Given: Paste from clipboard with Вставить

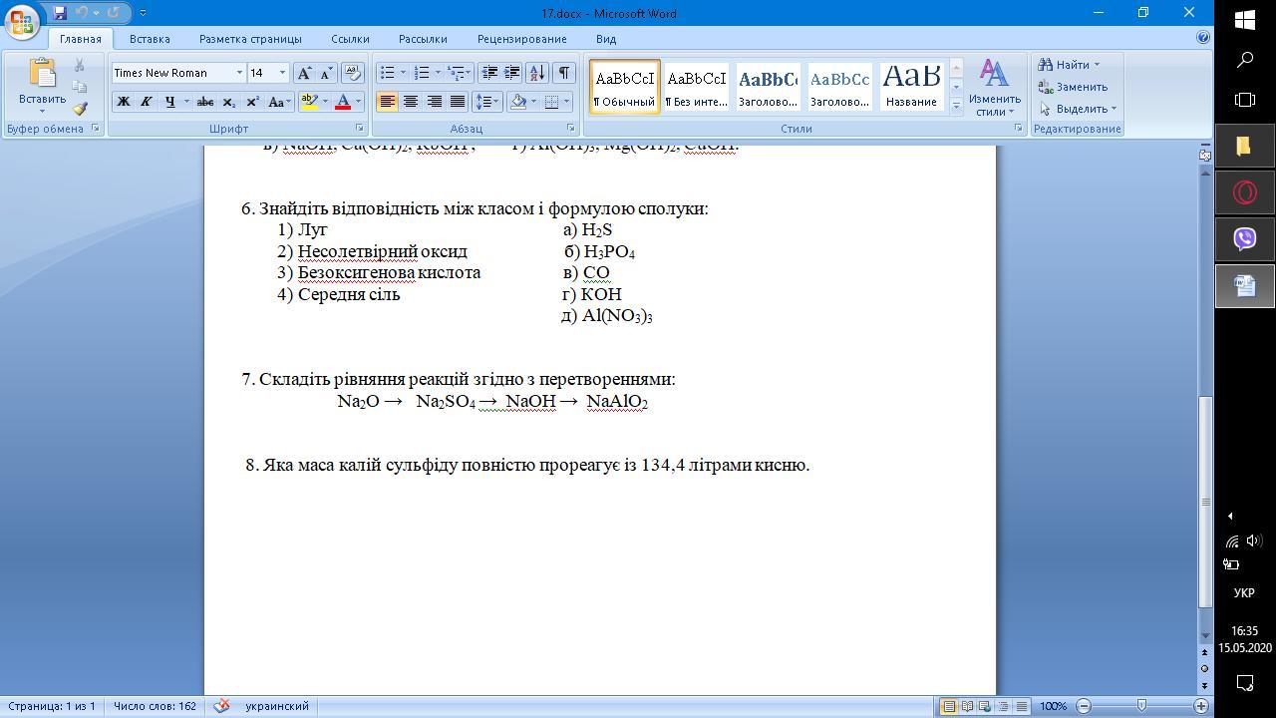Looking at the screenshot, I should pos(42,86).
